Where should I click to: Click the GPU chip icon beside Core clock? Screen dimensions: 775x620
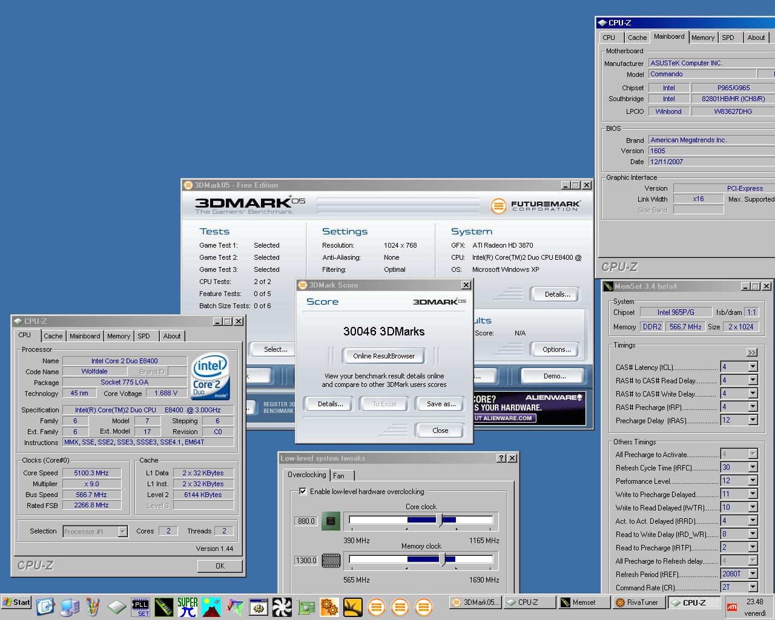(331, 521)
